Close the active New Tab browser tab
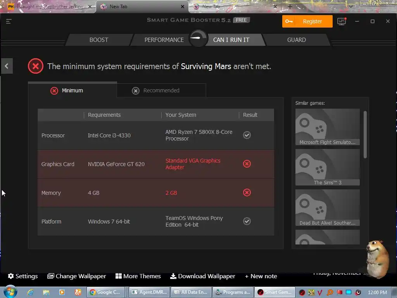This screenshot has width=397, height=298. [183, 7]
